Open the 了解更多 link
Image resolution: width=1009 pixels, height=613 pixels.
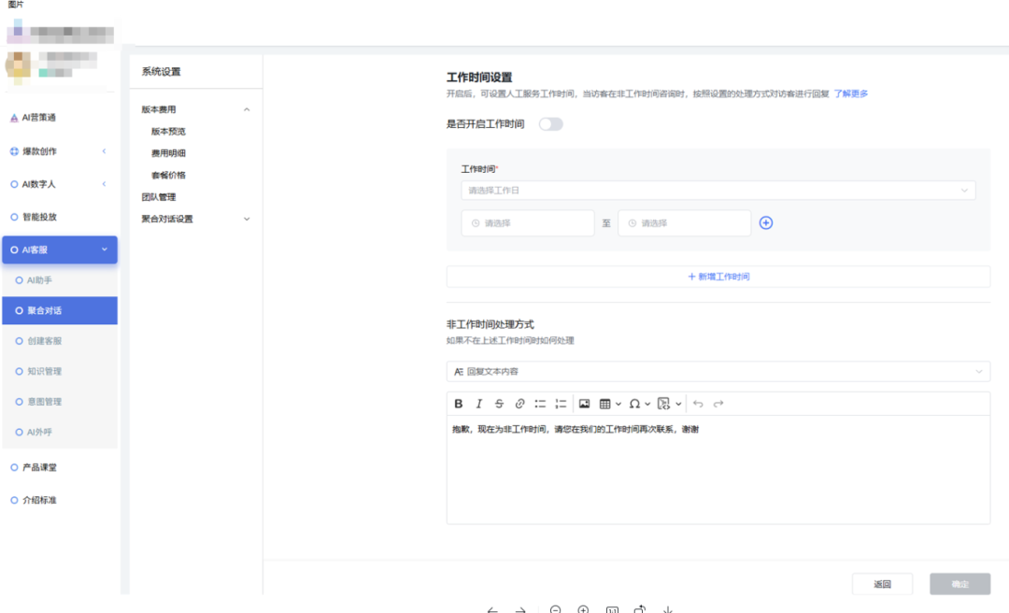pos(851,93)
